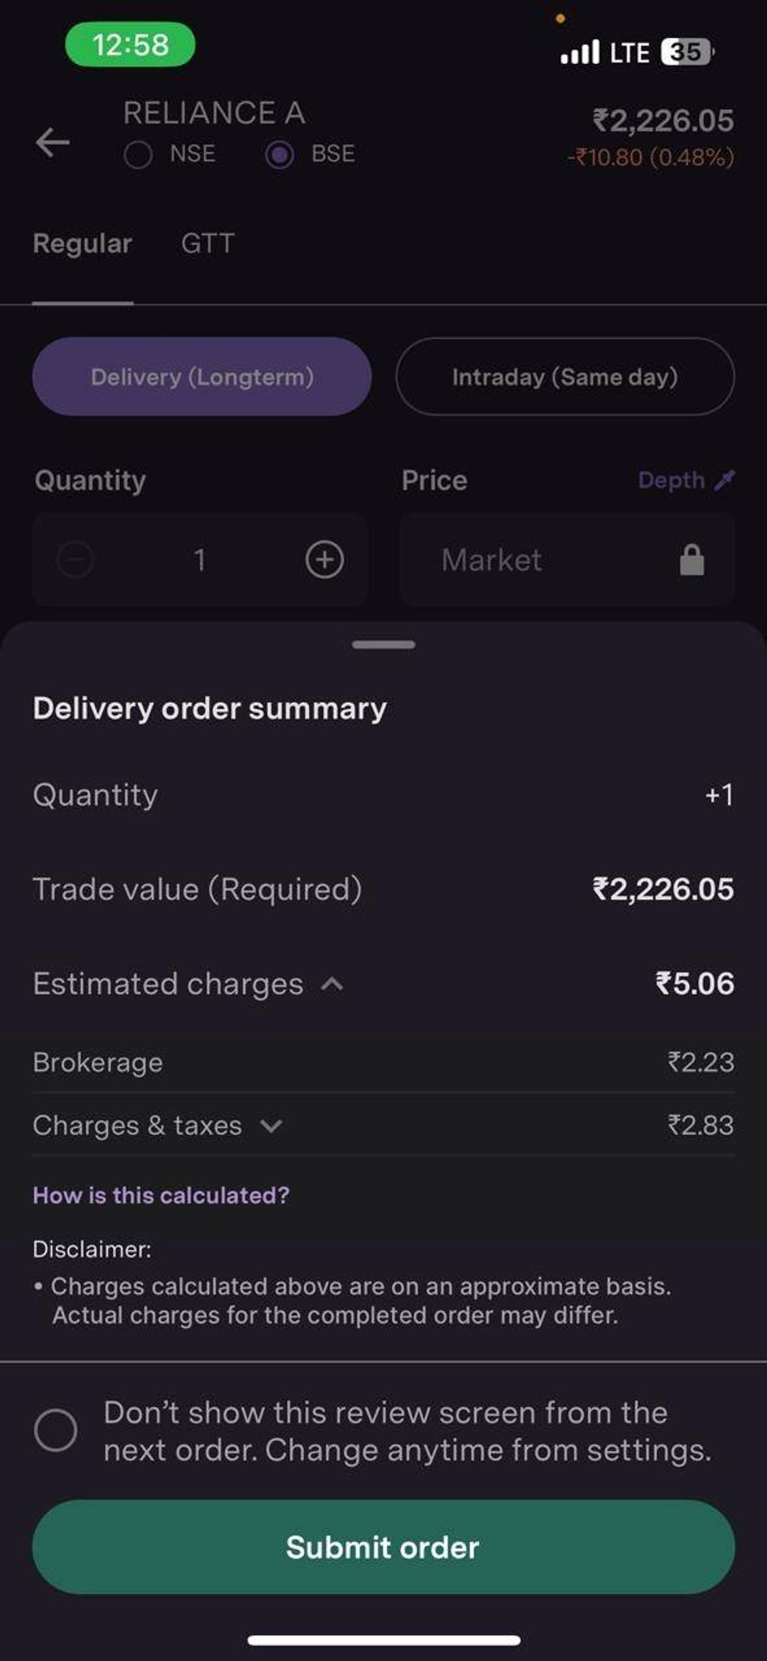Choose Intraday (Same day) order type

coord(565,376)
